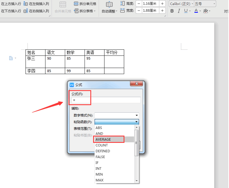
Task: Edit the height value 1.16厘米
Action: pyautogui.click(x=150, y=4)
